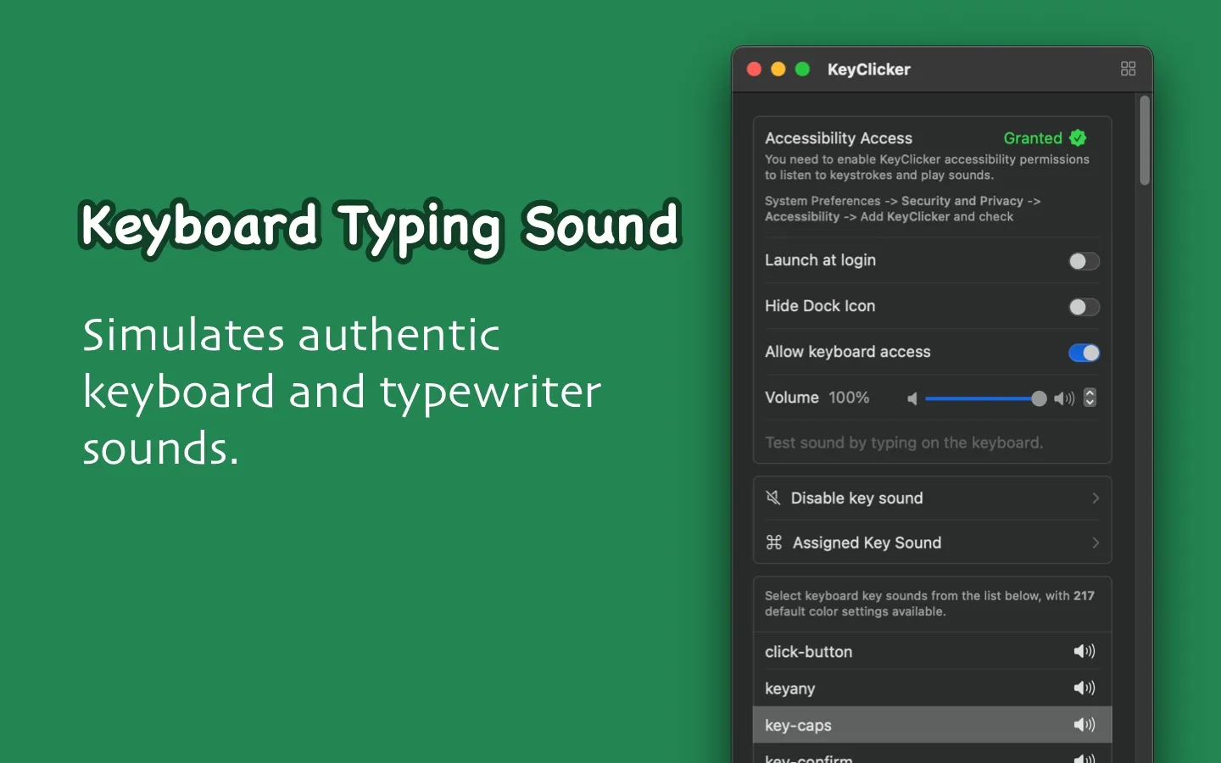Open the Disable key sound chevron
Image resolution: width=1221 pixels, height=763 pixels.
coord(1096,498)
